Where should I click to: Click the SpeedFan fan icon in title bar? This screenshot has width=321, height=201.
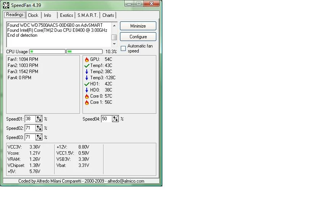(6, 5)
